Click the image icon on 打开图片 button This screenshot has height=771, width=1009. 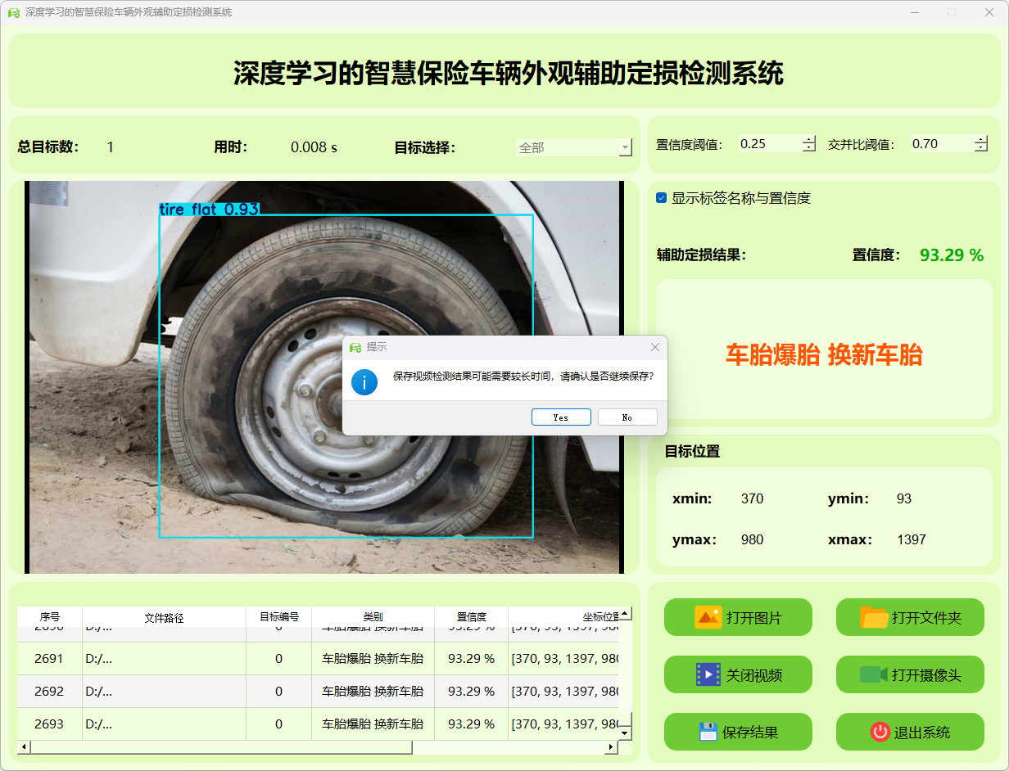pyautogui.click(x=708, y=617)
